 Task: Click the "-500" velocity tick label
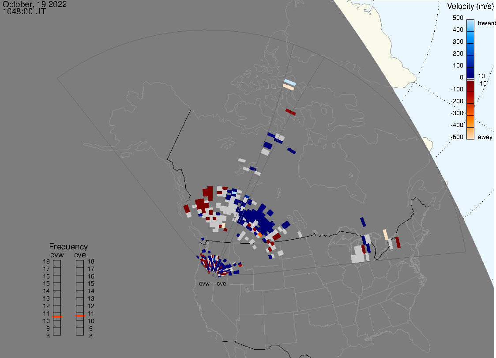(457, 137)
